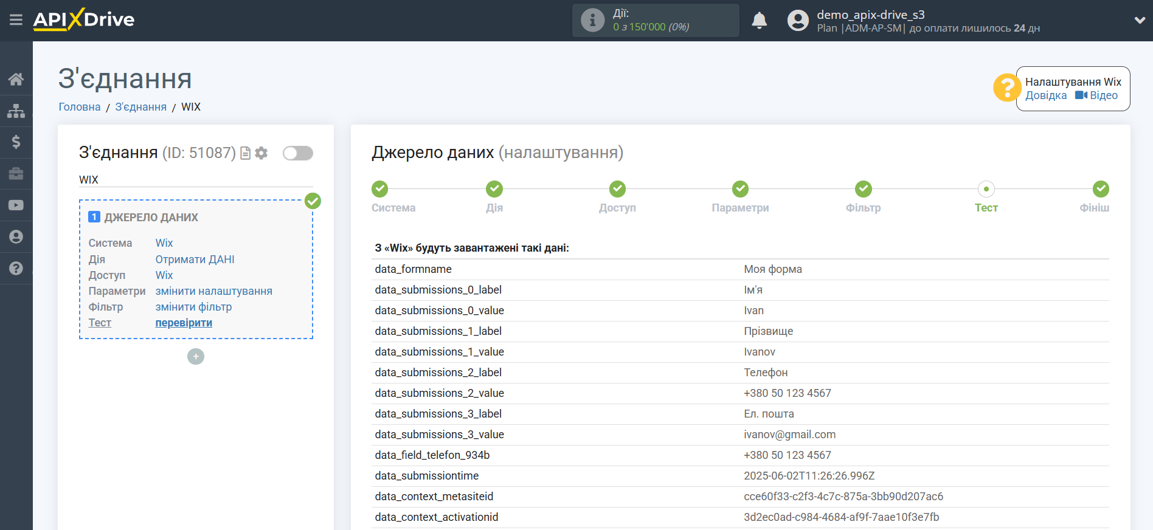Select the Моя форма value
Viewport: 1153px width, 530px height.
tap(773, 269)
